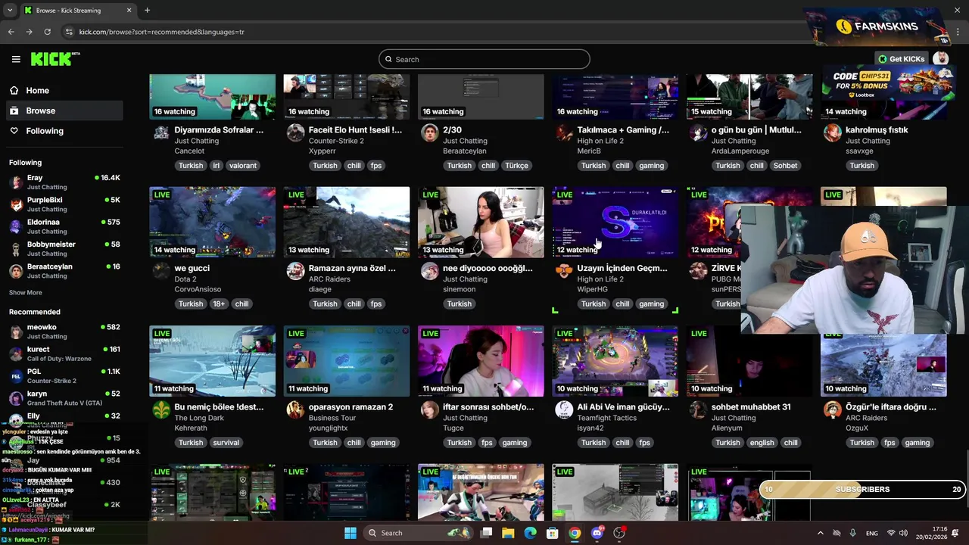Open Microsoft Edge from taskbar
969x545 pixels.
530,533
